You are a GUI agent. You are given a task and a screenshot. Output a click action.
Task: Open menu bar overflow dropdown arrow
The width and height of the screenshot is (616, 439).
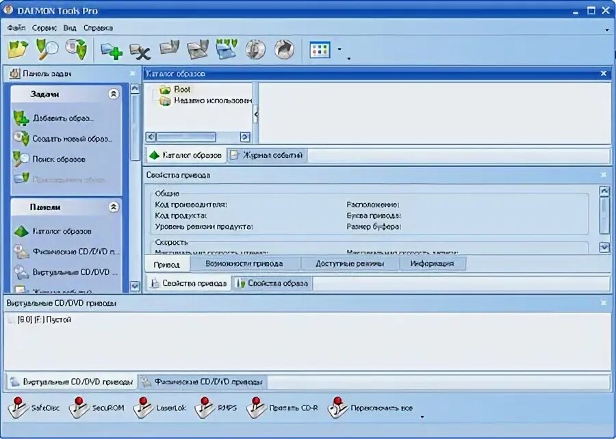pos(607,29)
